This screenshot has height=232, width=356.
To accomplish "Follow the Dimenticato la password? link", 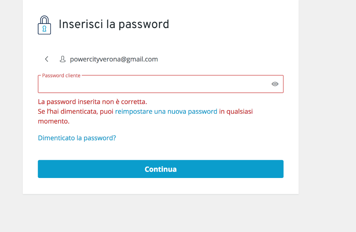I will pyautogui.click(x=77, y=138).
